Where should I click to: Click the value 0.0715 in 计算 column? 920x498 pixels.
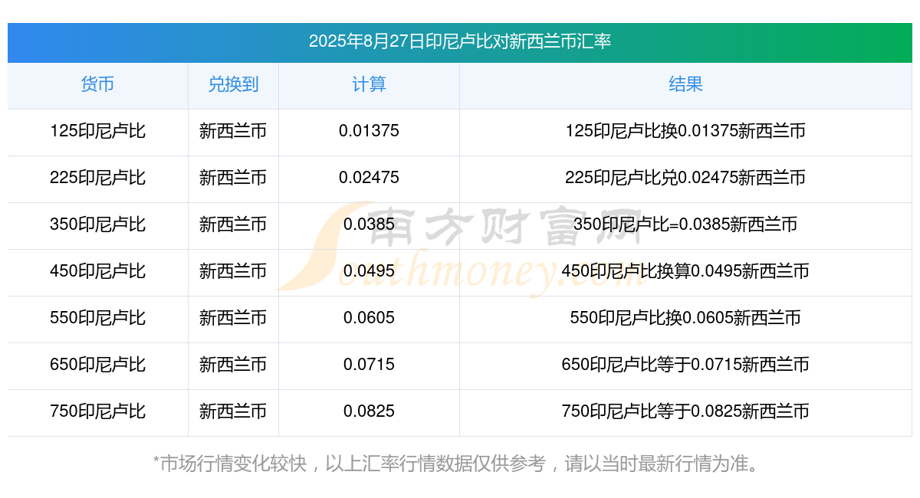[x=369, y=365]
